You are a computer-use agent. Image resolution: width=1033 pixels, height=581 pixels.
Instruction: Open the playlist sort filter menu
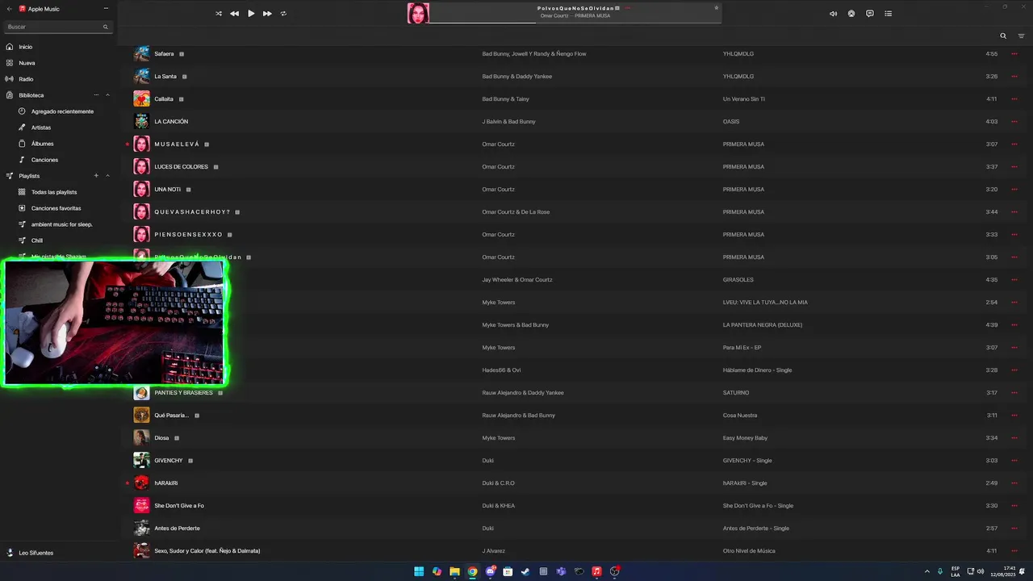tap(1021, 36)
